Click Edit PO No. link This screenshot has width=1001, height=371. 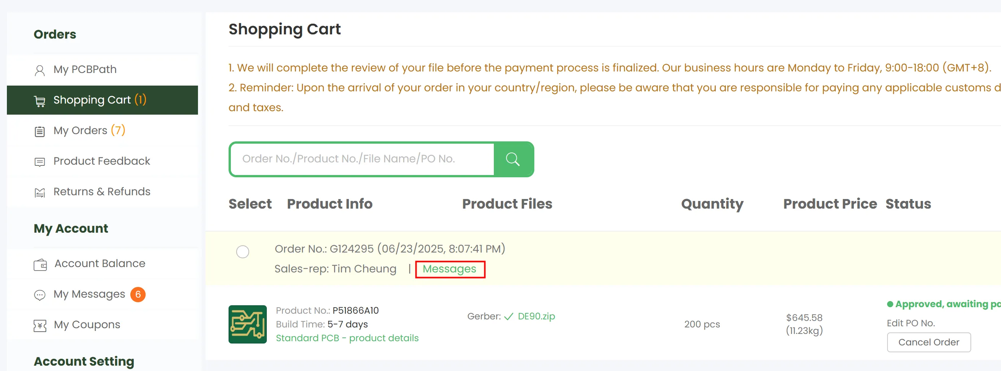pyautogui.click(x=910, y=323)
